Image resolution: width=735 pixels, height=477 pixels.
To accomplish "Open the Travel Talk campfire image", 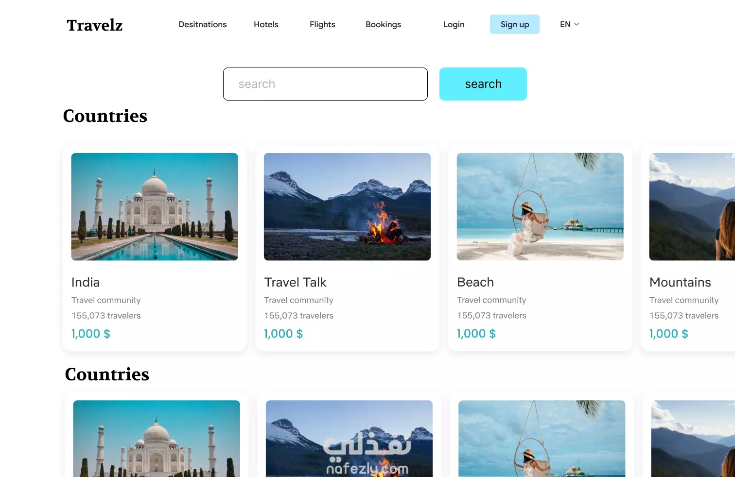I will tap(347, 206).
